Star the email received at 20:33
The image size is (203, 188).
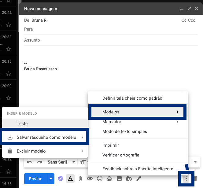[9, 49]
